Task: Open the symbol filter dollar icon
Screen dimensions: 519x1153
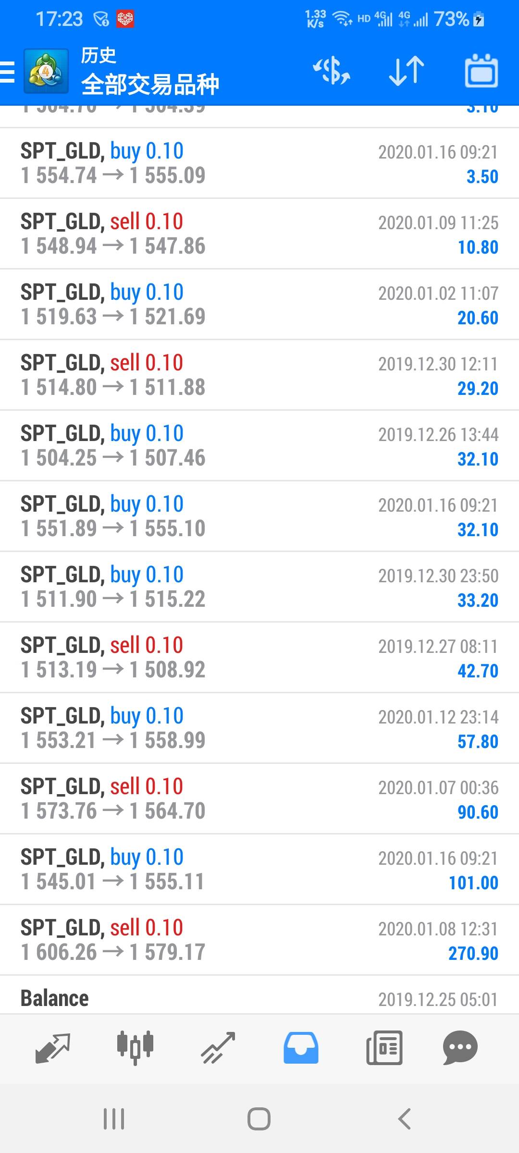Action: pyautogui.click(x=332, y=71)
